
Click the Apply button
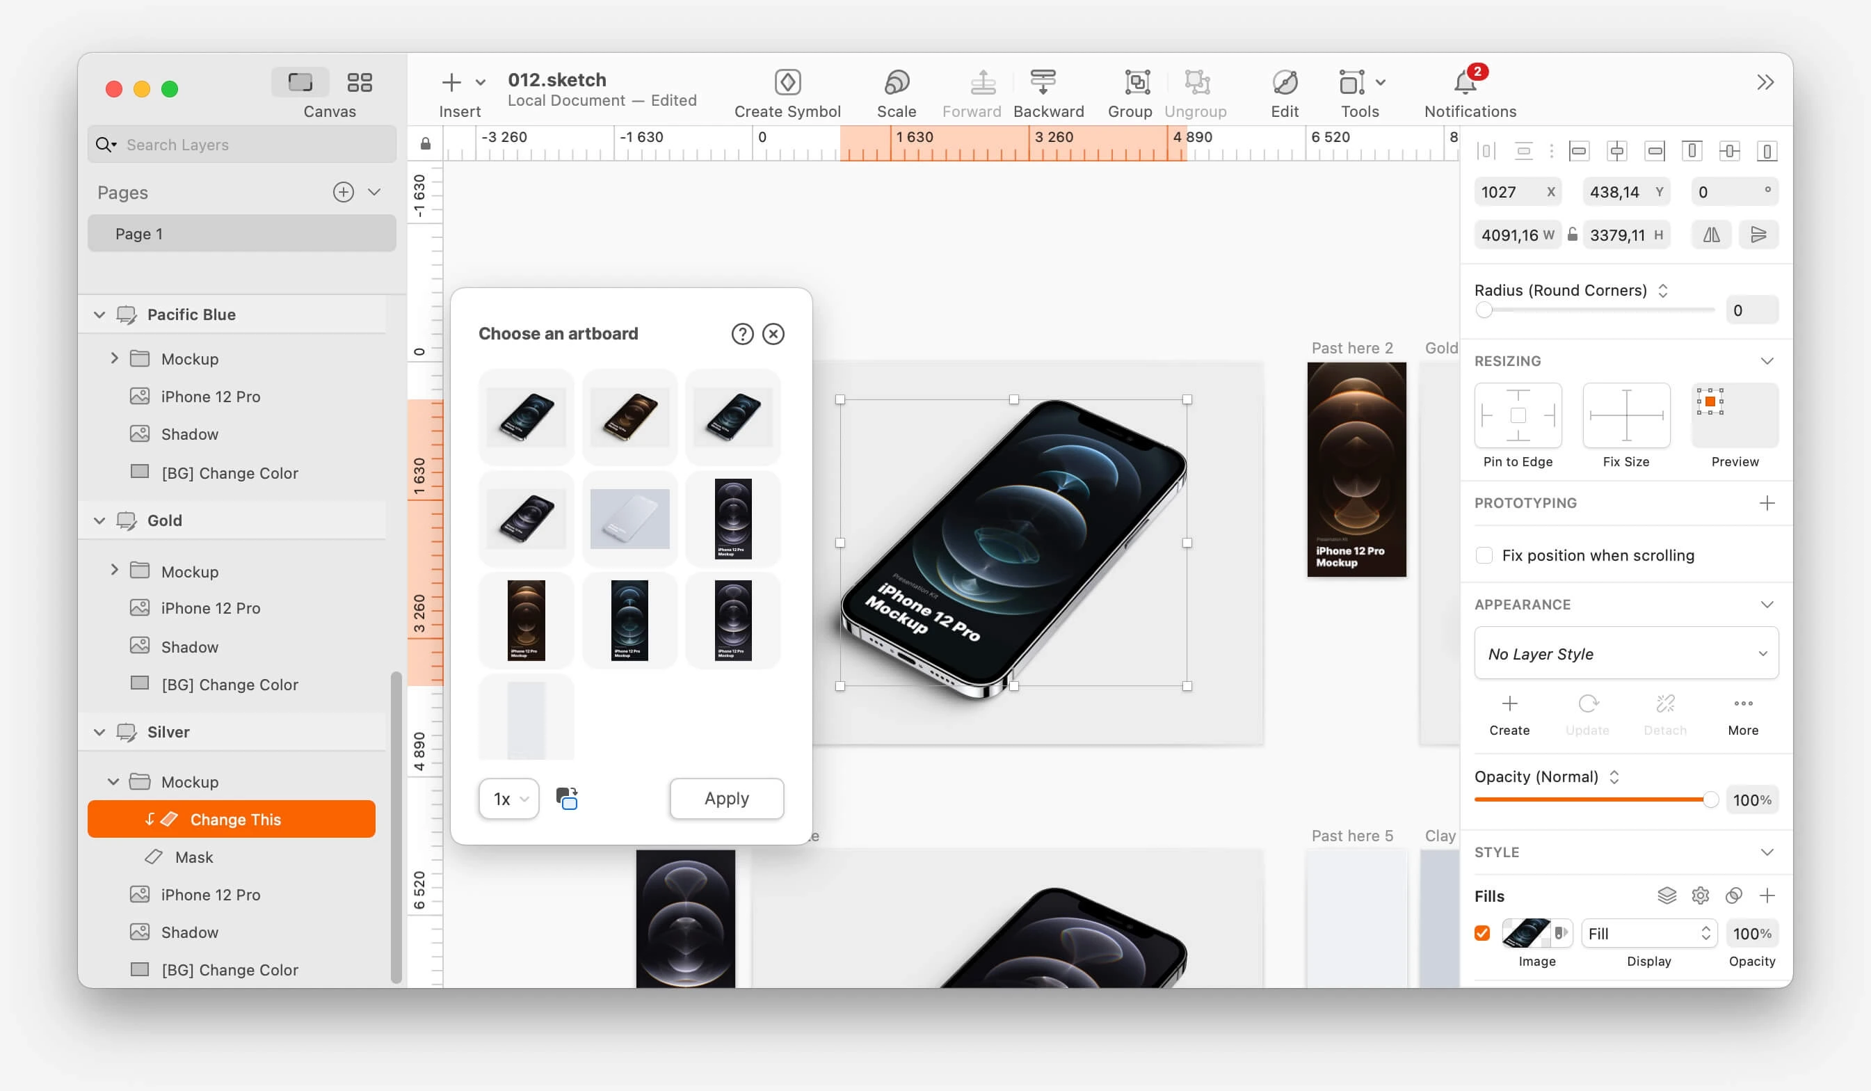726,799
